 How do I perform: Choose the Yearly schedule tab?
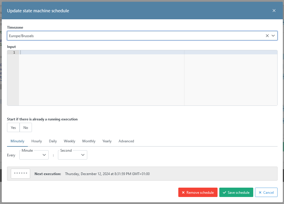(107, 141)
